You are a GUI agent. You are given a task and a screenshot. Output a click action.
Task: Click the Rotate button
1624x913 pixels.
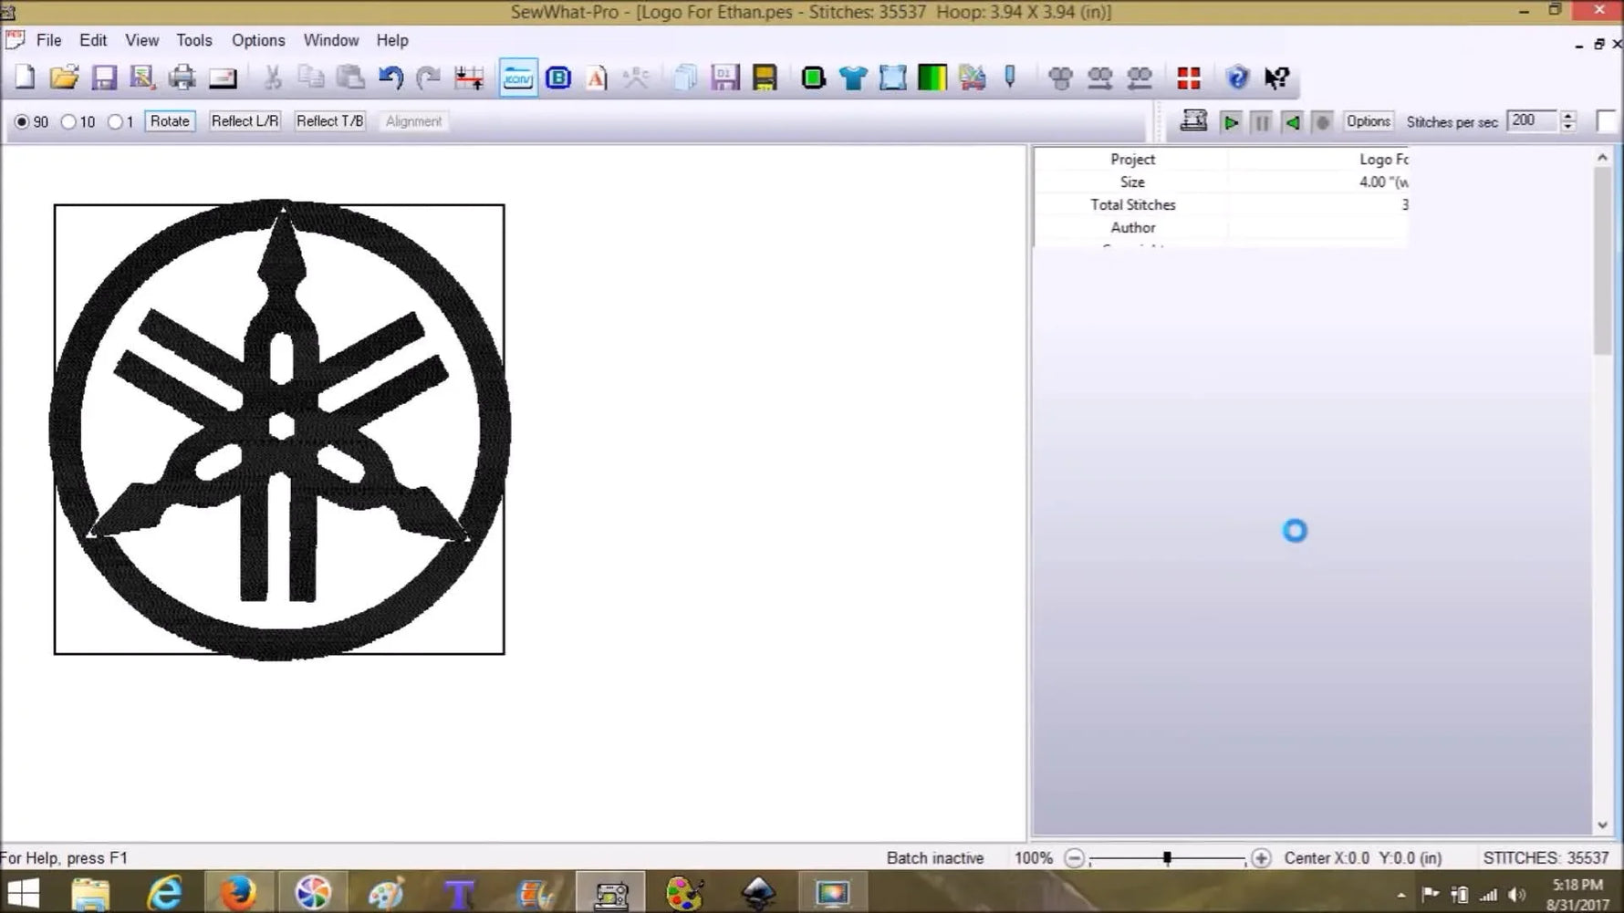[170, 121]
